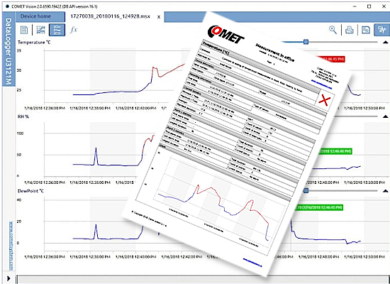Maximize the COMET Vision window
The image size is (390, 284).
coord(369,6)
